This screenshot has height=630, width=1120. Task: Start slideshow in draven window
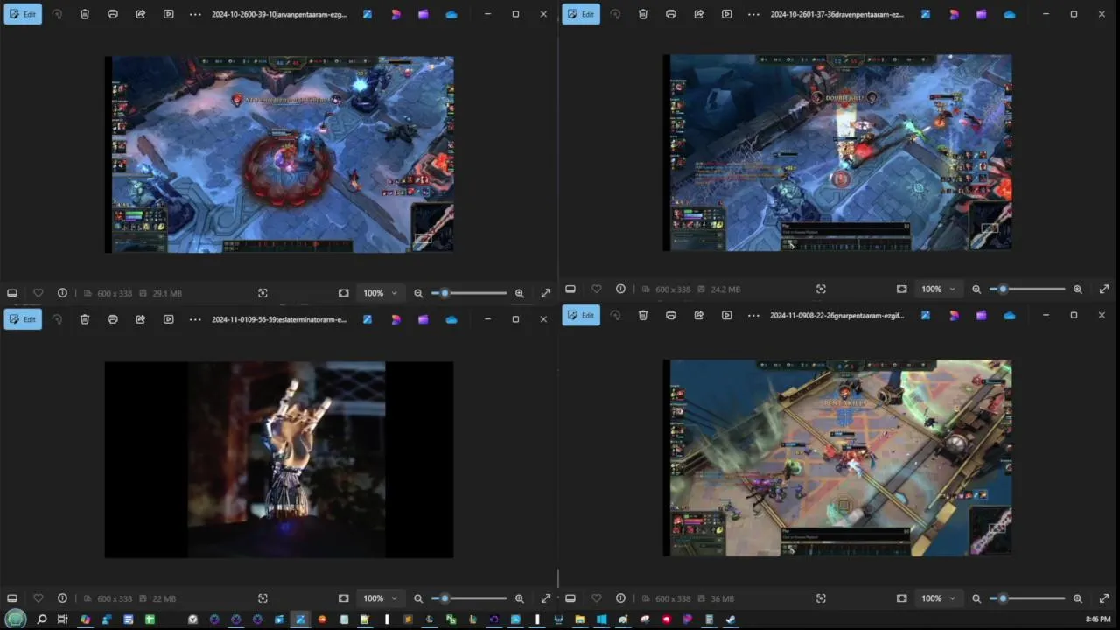pyautogui.click(x=727, y=14)
